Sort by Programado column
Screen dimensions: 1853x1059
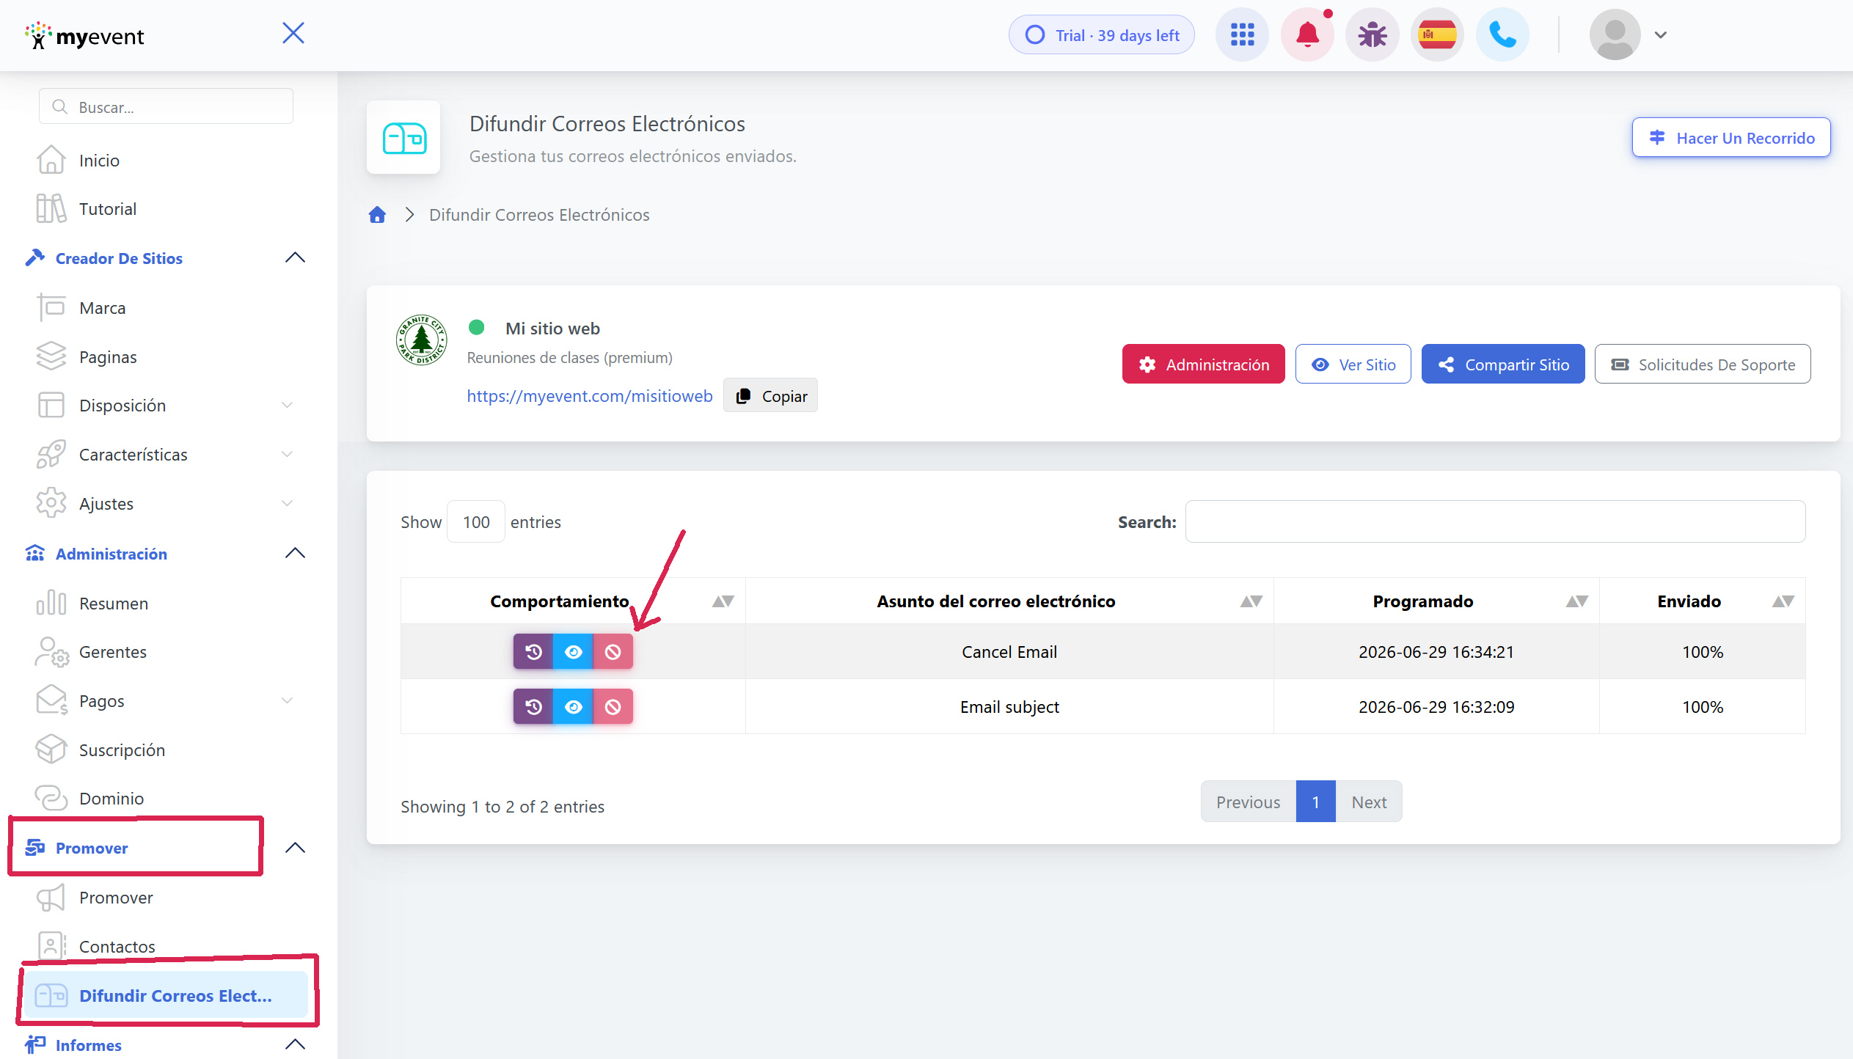point(1436,601)
